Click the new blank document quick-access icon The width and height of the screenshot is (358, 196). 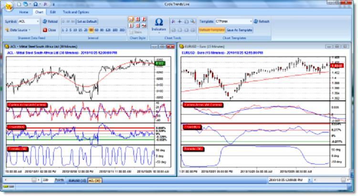pyautogui.click(x=20, y=4)
